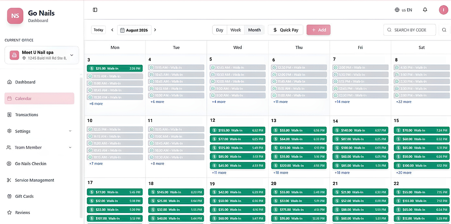Image resolution: width=451 pixels, height=224 pixels.
Task: Open $175.00 Walk-In 4:51 PM entry
Action: (299, 209)
